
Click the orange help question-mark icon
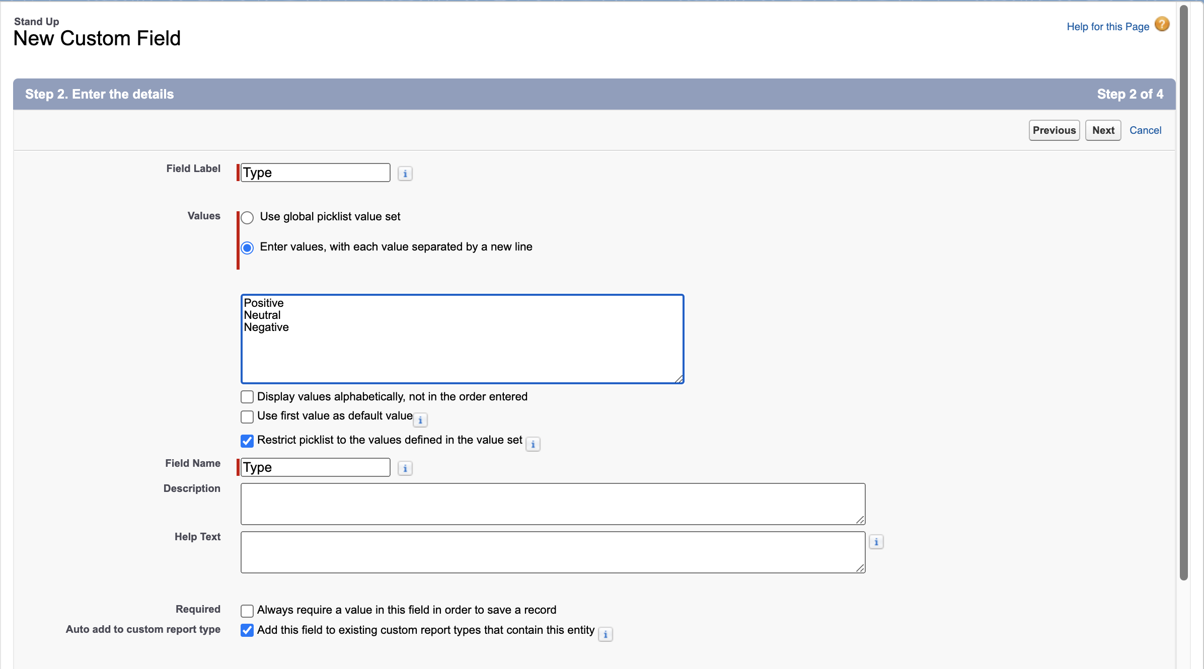pyautogui.click(x=1162, y=24)
